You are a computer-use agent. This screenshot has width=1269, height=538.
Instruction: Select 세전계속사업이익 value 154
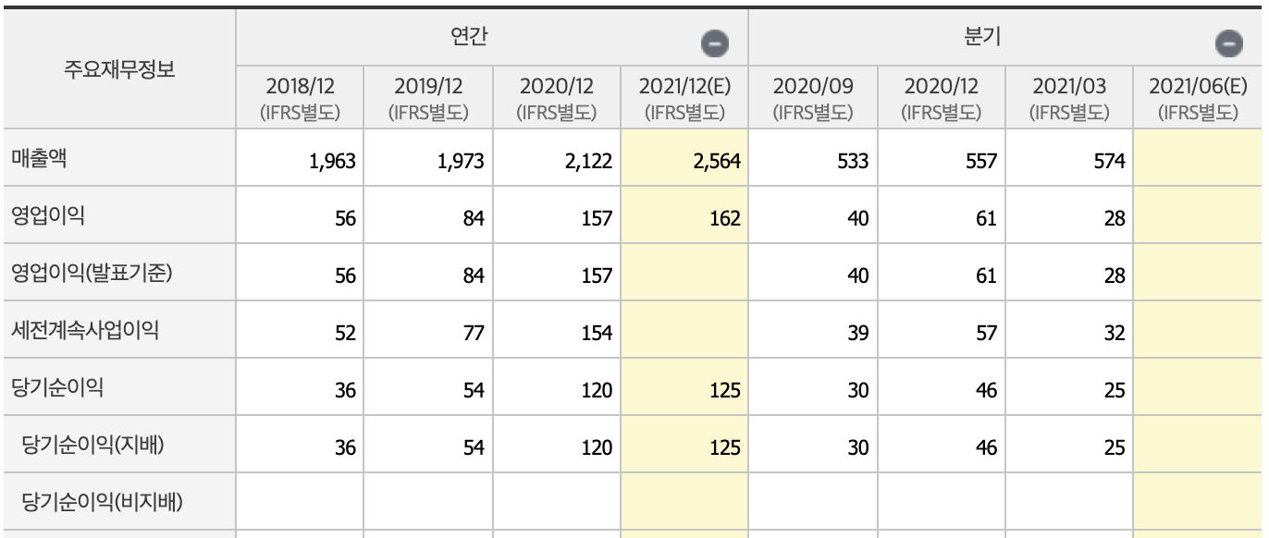tap(597, 335)
